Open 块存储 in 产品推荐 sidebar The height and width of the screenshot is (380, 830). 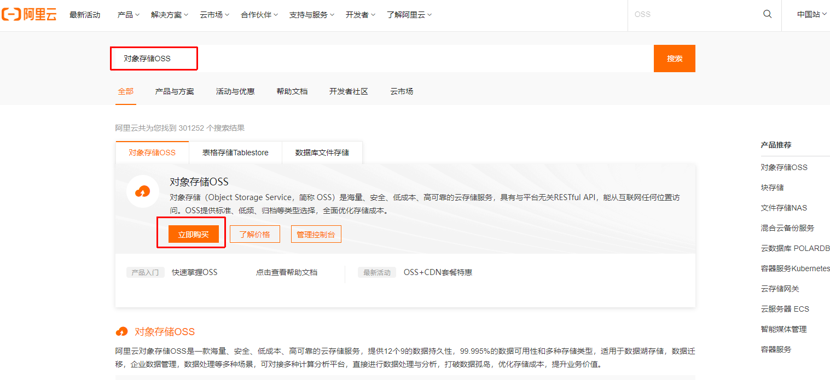tap(772, 188)
